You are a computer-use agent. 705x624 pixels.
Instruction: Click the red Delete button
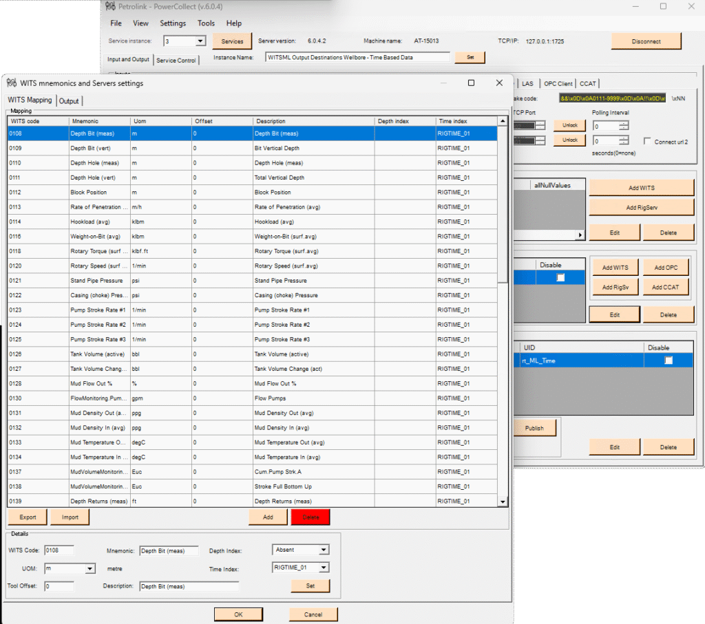(x=311, y=517)
